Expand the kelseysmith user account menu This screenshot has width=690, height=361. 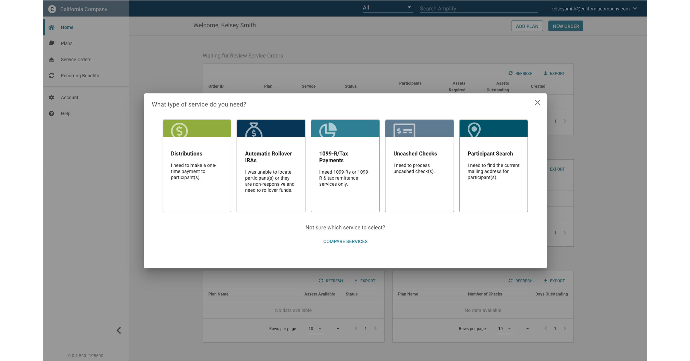point(635,9)
